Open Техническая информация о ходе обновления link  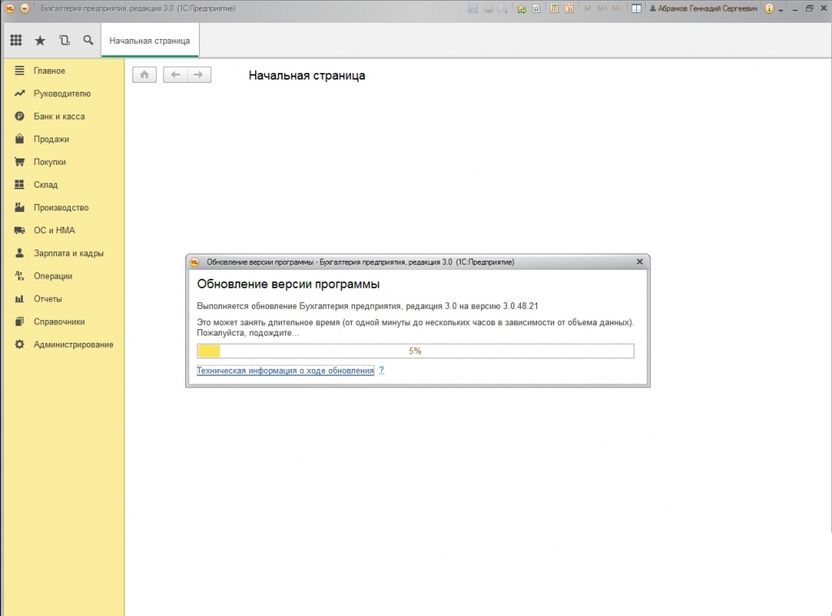point(285,371)
